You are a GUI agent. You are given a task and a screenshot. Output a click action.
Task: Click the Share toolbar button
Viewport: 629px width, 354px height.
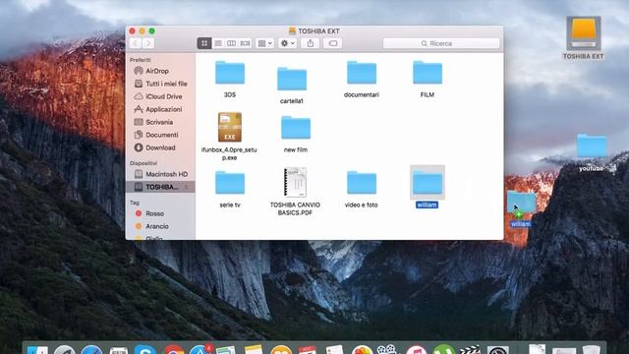pos(311,43)
